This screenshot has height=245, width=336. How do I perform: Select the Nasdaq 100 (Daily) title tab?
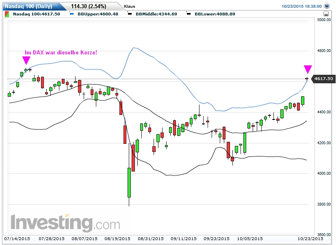tap(32, 6)
